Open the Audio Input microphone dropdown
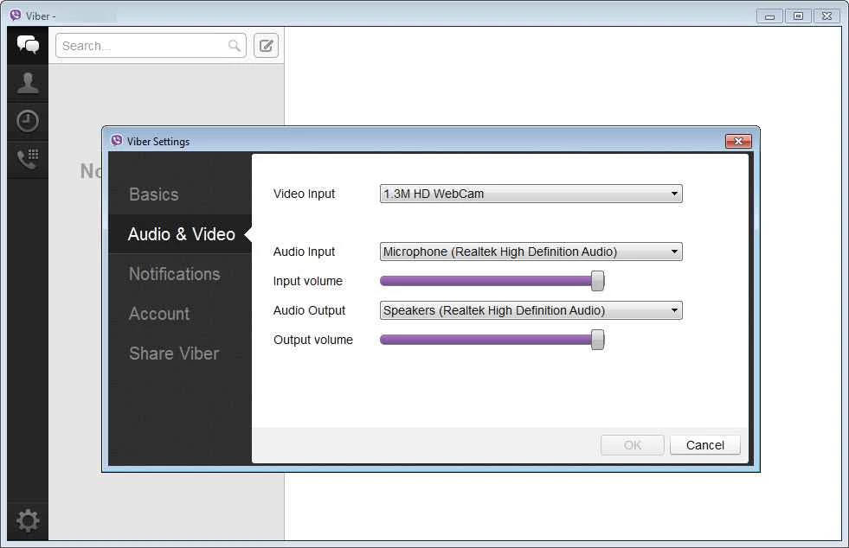Image resolution: width=849 pixels, height=548 pixels. click(x=531, y=252)
